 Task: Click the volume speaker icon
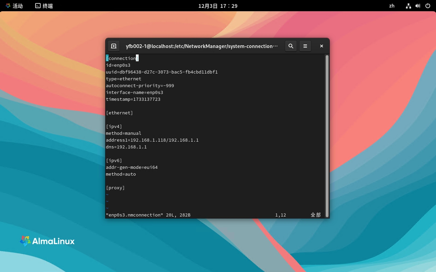(x=418, y=6)
